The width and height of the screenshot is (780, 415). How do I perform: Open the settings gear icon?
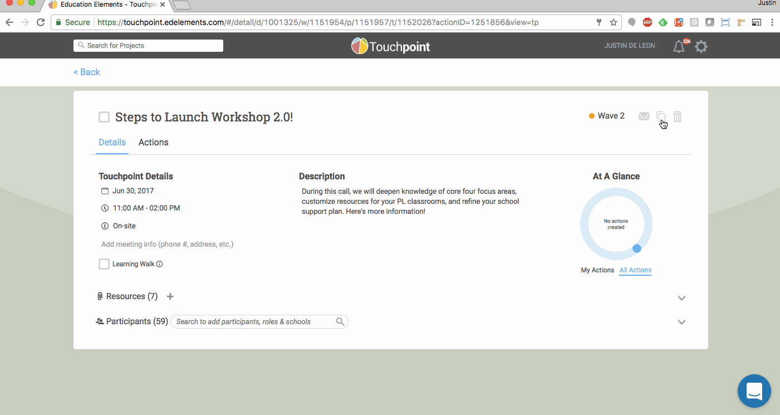click(701, 47)
